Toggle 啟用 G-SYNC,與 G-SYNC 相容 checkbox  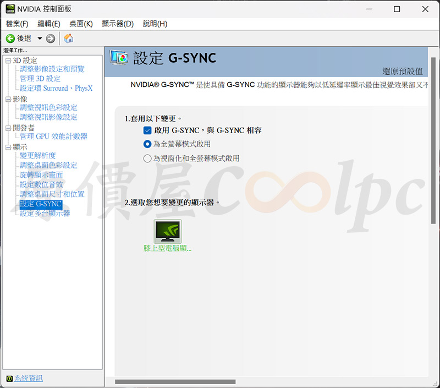click(x=147, y=130)
